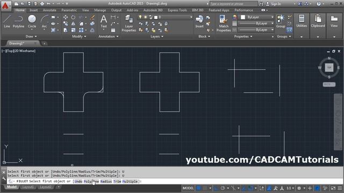This screenshot has width=344, height=193.
Task: Click the Mirror tool icon
Action: coord(73,24)
